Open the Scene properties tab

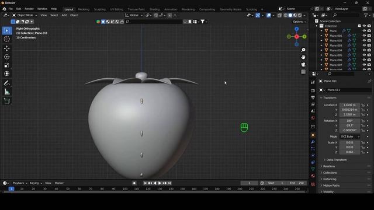click(x=313, y=111)
